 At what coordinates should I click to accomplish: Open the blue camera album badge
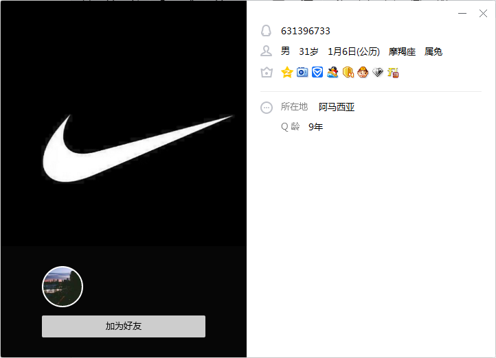pos(302,72)
